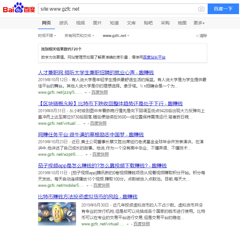This screenshot has height=231, width=240.
Task: Clear filters with the 清除 button
Action: pyautogui.click(x=201, y=36)
